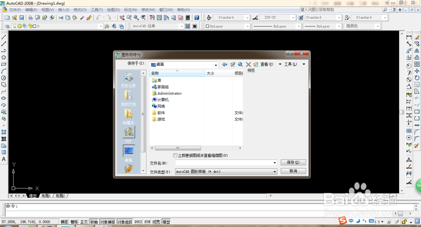Select the Line tool in Draw toolbar
Viewport: 421px width, 227px height.
[4, 37]
